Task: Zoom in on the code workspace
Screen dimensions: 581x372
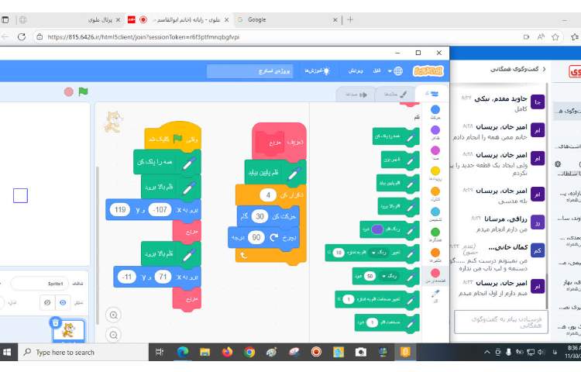Action: 114,315
